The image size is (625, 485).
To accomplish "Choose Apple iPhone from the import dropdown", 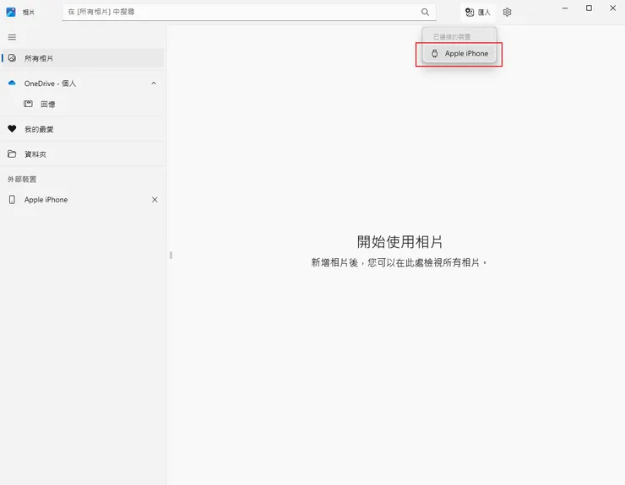I will pyautogui.click(x=459, y=53).
